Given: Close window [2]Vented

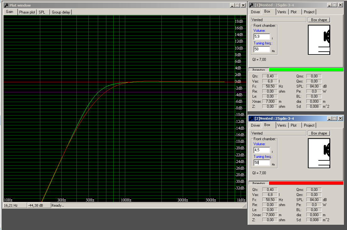Looking at the screenshot, I should tap(340, 118).
